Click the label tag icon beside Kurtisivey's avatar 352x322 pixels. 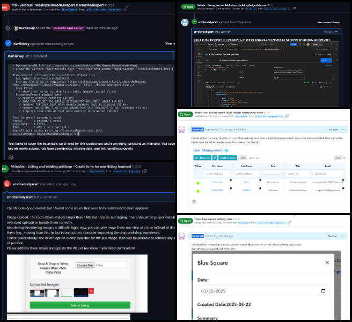point(8,28)
